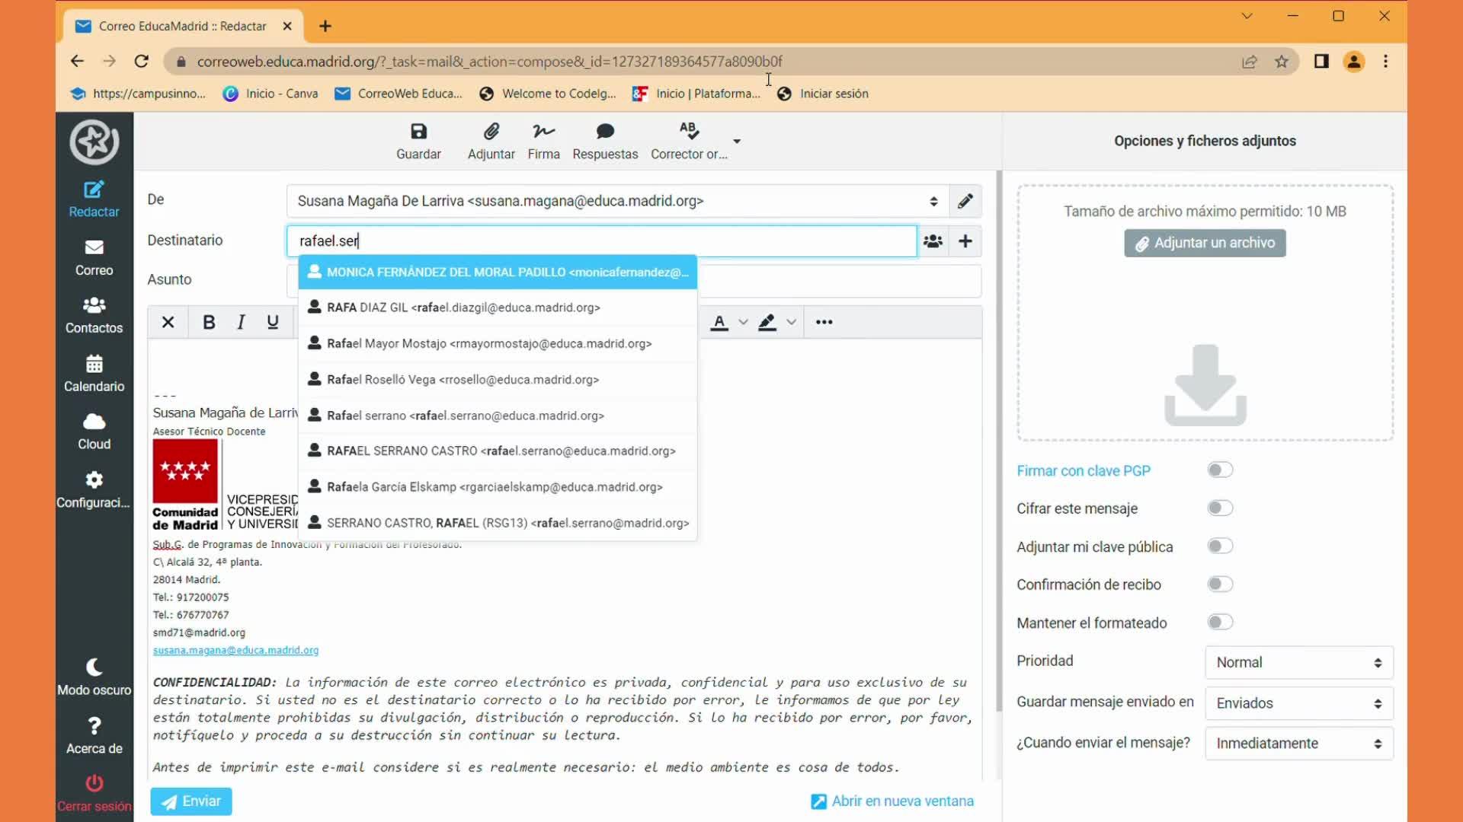The image size is (1463, 822).
Task: Toggle Modo oscuro dark mode
Action: click(x=94, y=677)
